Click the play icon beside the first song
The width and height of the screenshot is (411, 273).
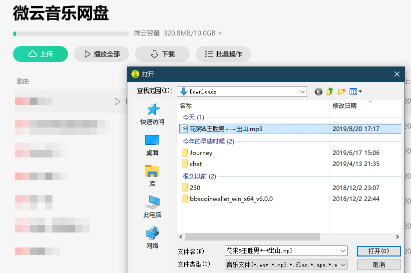[117, 101]
